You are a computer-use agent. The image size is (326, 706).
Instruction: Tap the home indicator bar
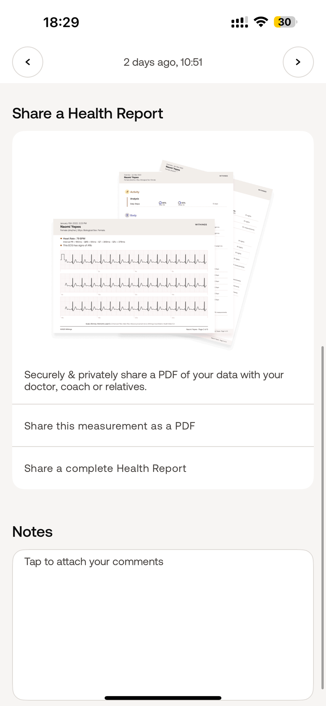(x=163, y=698)
